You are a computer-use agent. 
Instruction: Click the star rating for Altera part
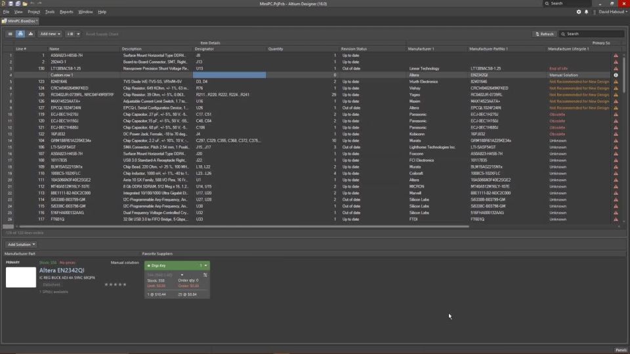(x=115, y=285)
